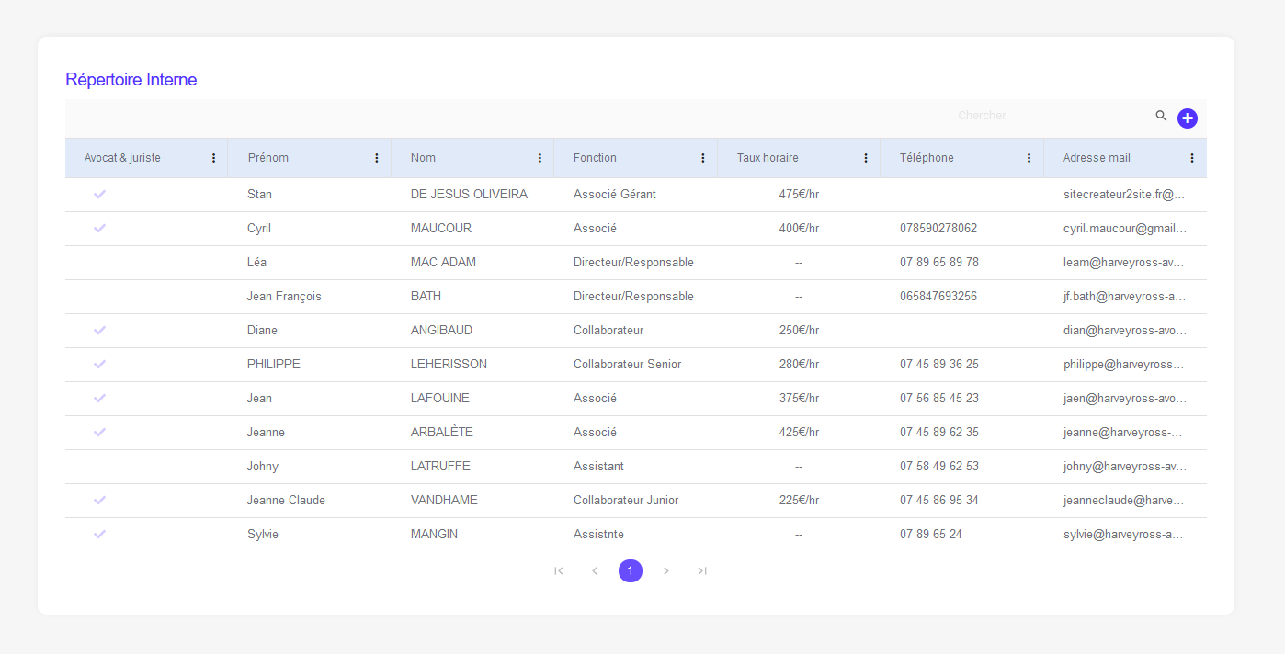Sort by Avocat & juriste column header
The width and height of the screenshot is (1285, 654).
(122, 158)
